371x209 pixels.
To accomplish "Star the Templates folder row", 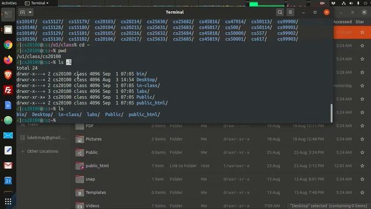I will 362,192.
